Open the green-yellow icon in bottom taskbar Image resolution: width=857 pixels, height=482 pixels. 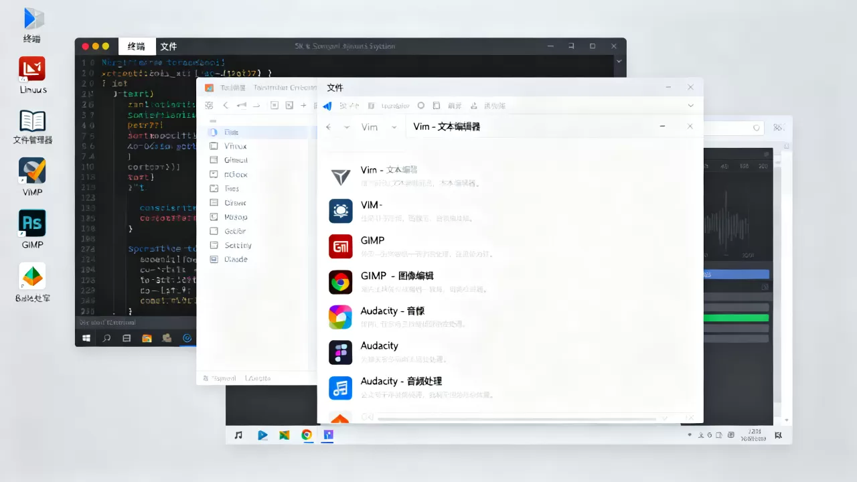(x=284, y=435)
